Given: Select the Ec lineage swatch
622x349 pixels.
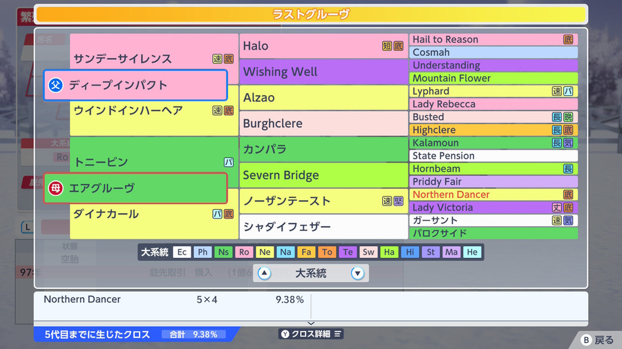Looking at the screenshot, I should click(182, 252).
